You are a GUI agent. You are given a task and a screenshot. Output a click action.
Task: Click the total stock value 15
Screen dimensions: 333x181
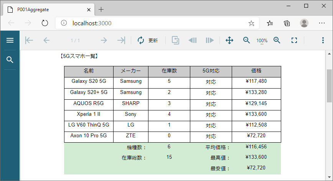click(x=169, y=157)
